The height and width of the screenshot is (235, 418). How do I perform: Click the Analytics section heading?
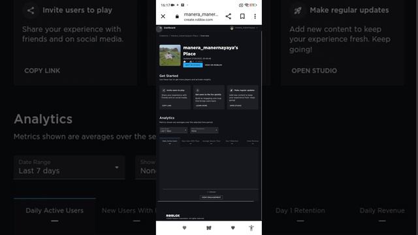(167, 117)
